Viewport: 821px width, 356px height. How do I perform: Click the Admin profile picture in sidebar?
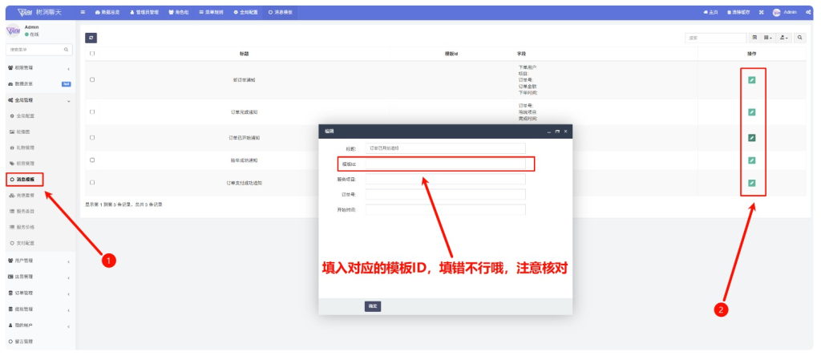point(13,30)
